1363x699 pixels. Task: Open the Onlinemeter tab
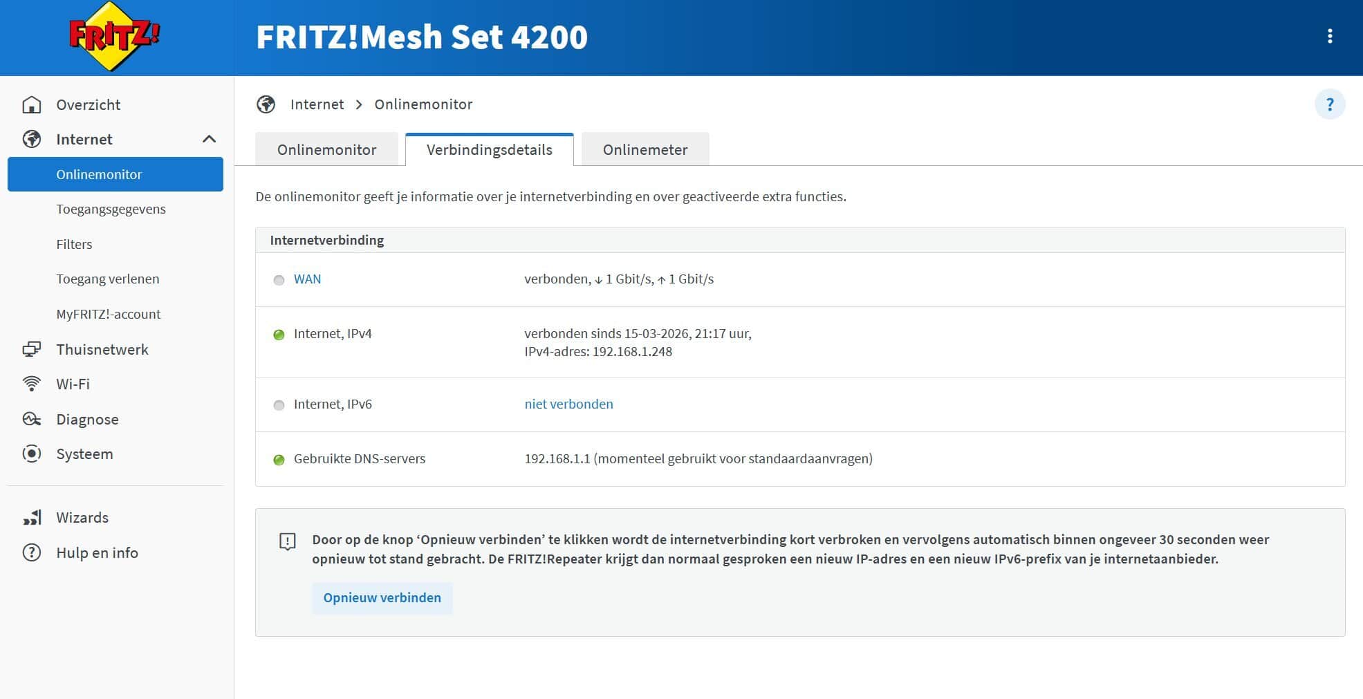[x=645, y=149]
